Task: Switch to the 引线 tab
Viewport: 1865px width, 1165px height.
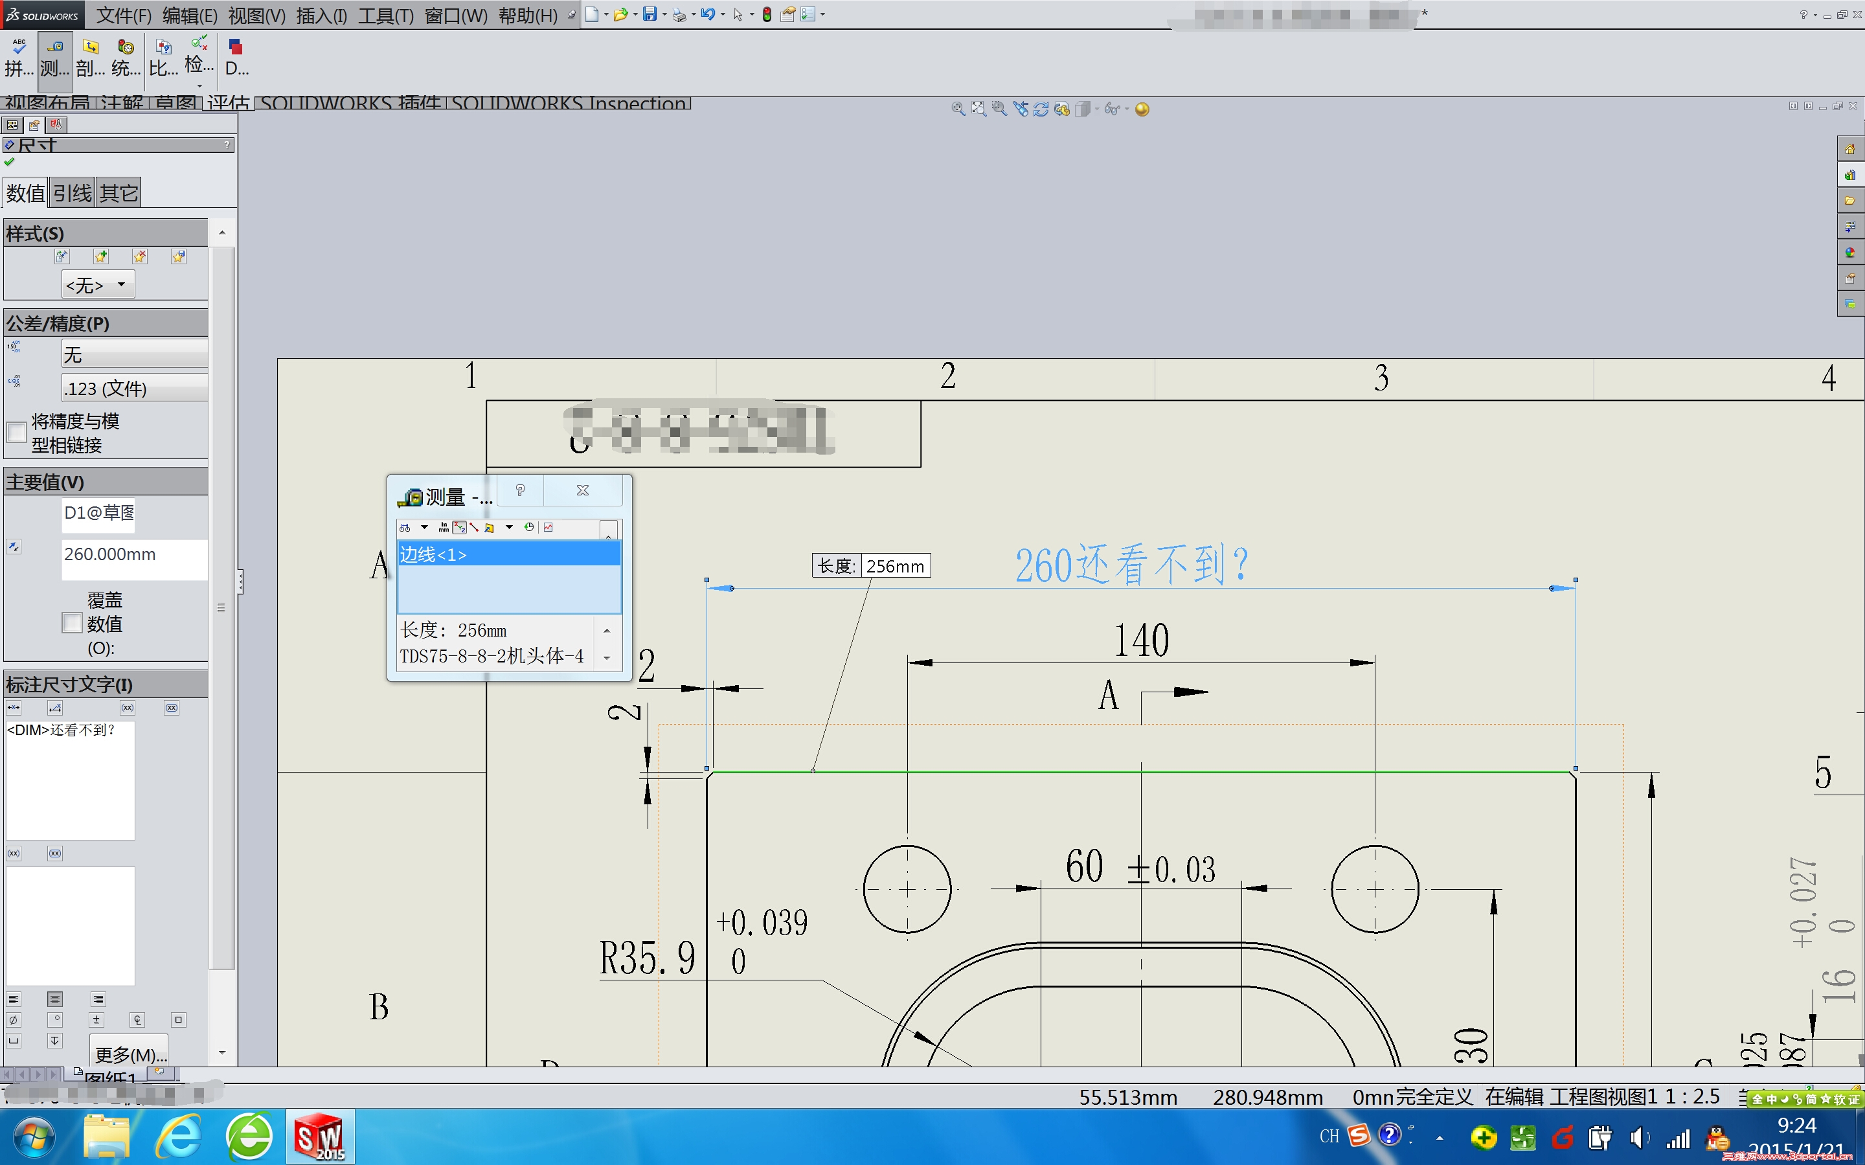Action: point(73,192)
